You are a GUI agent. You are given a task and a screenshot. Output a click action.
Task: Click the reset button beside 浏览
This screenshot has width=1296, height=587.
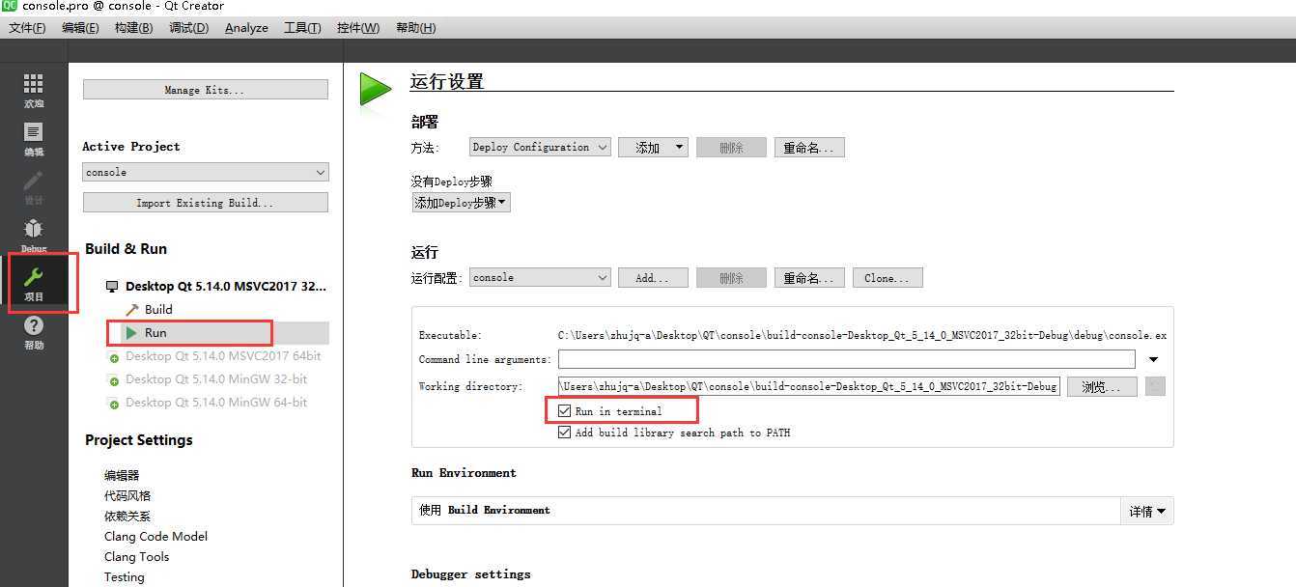click(x=1155, y=386)
